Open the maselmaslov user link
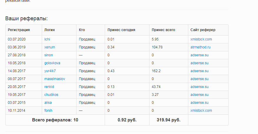The width and height of the screenshot is (258, 134). coord(55,79)
